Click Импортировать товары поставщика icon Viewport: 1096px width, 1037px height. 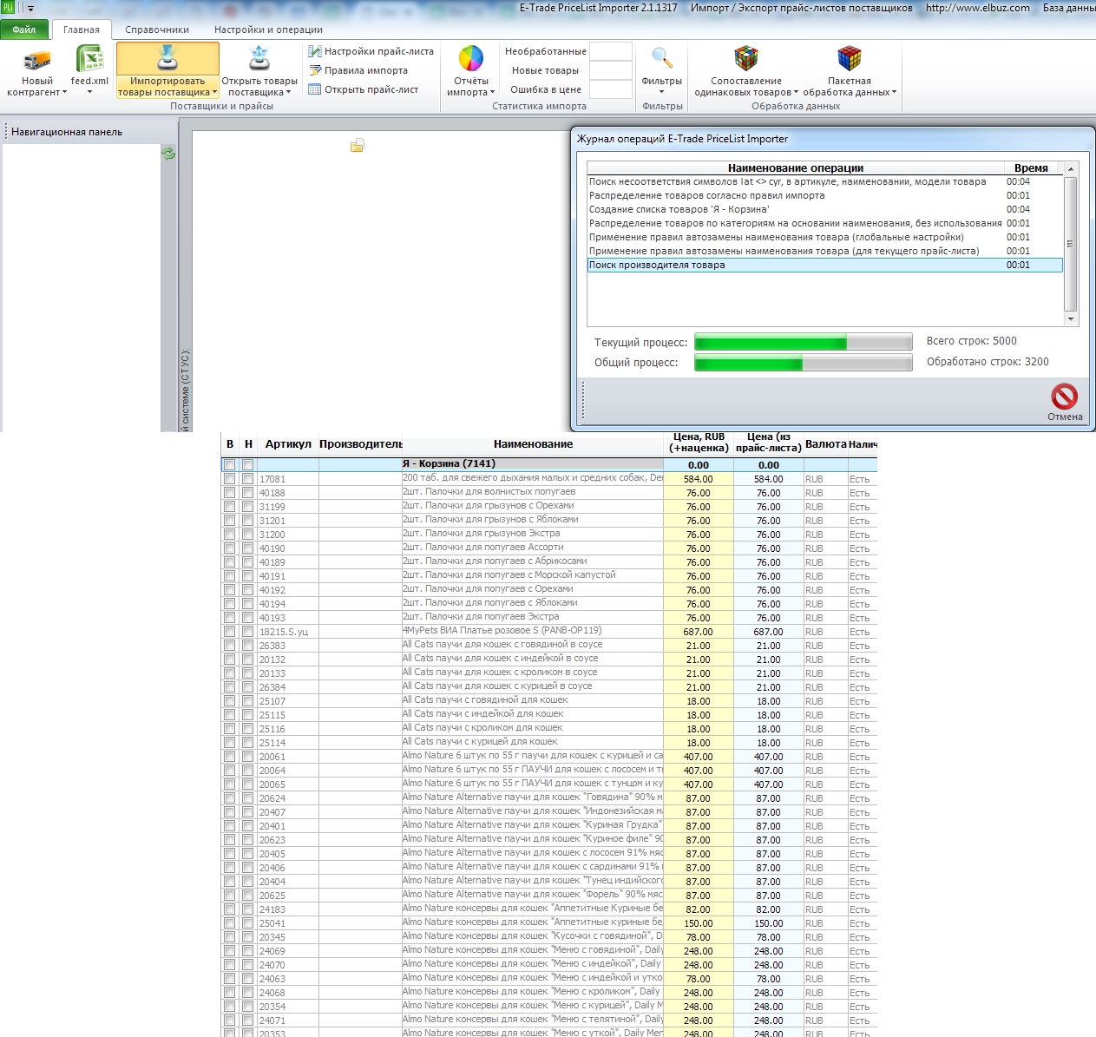tap(167, 58)
